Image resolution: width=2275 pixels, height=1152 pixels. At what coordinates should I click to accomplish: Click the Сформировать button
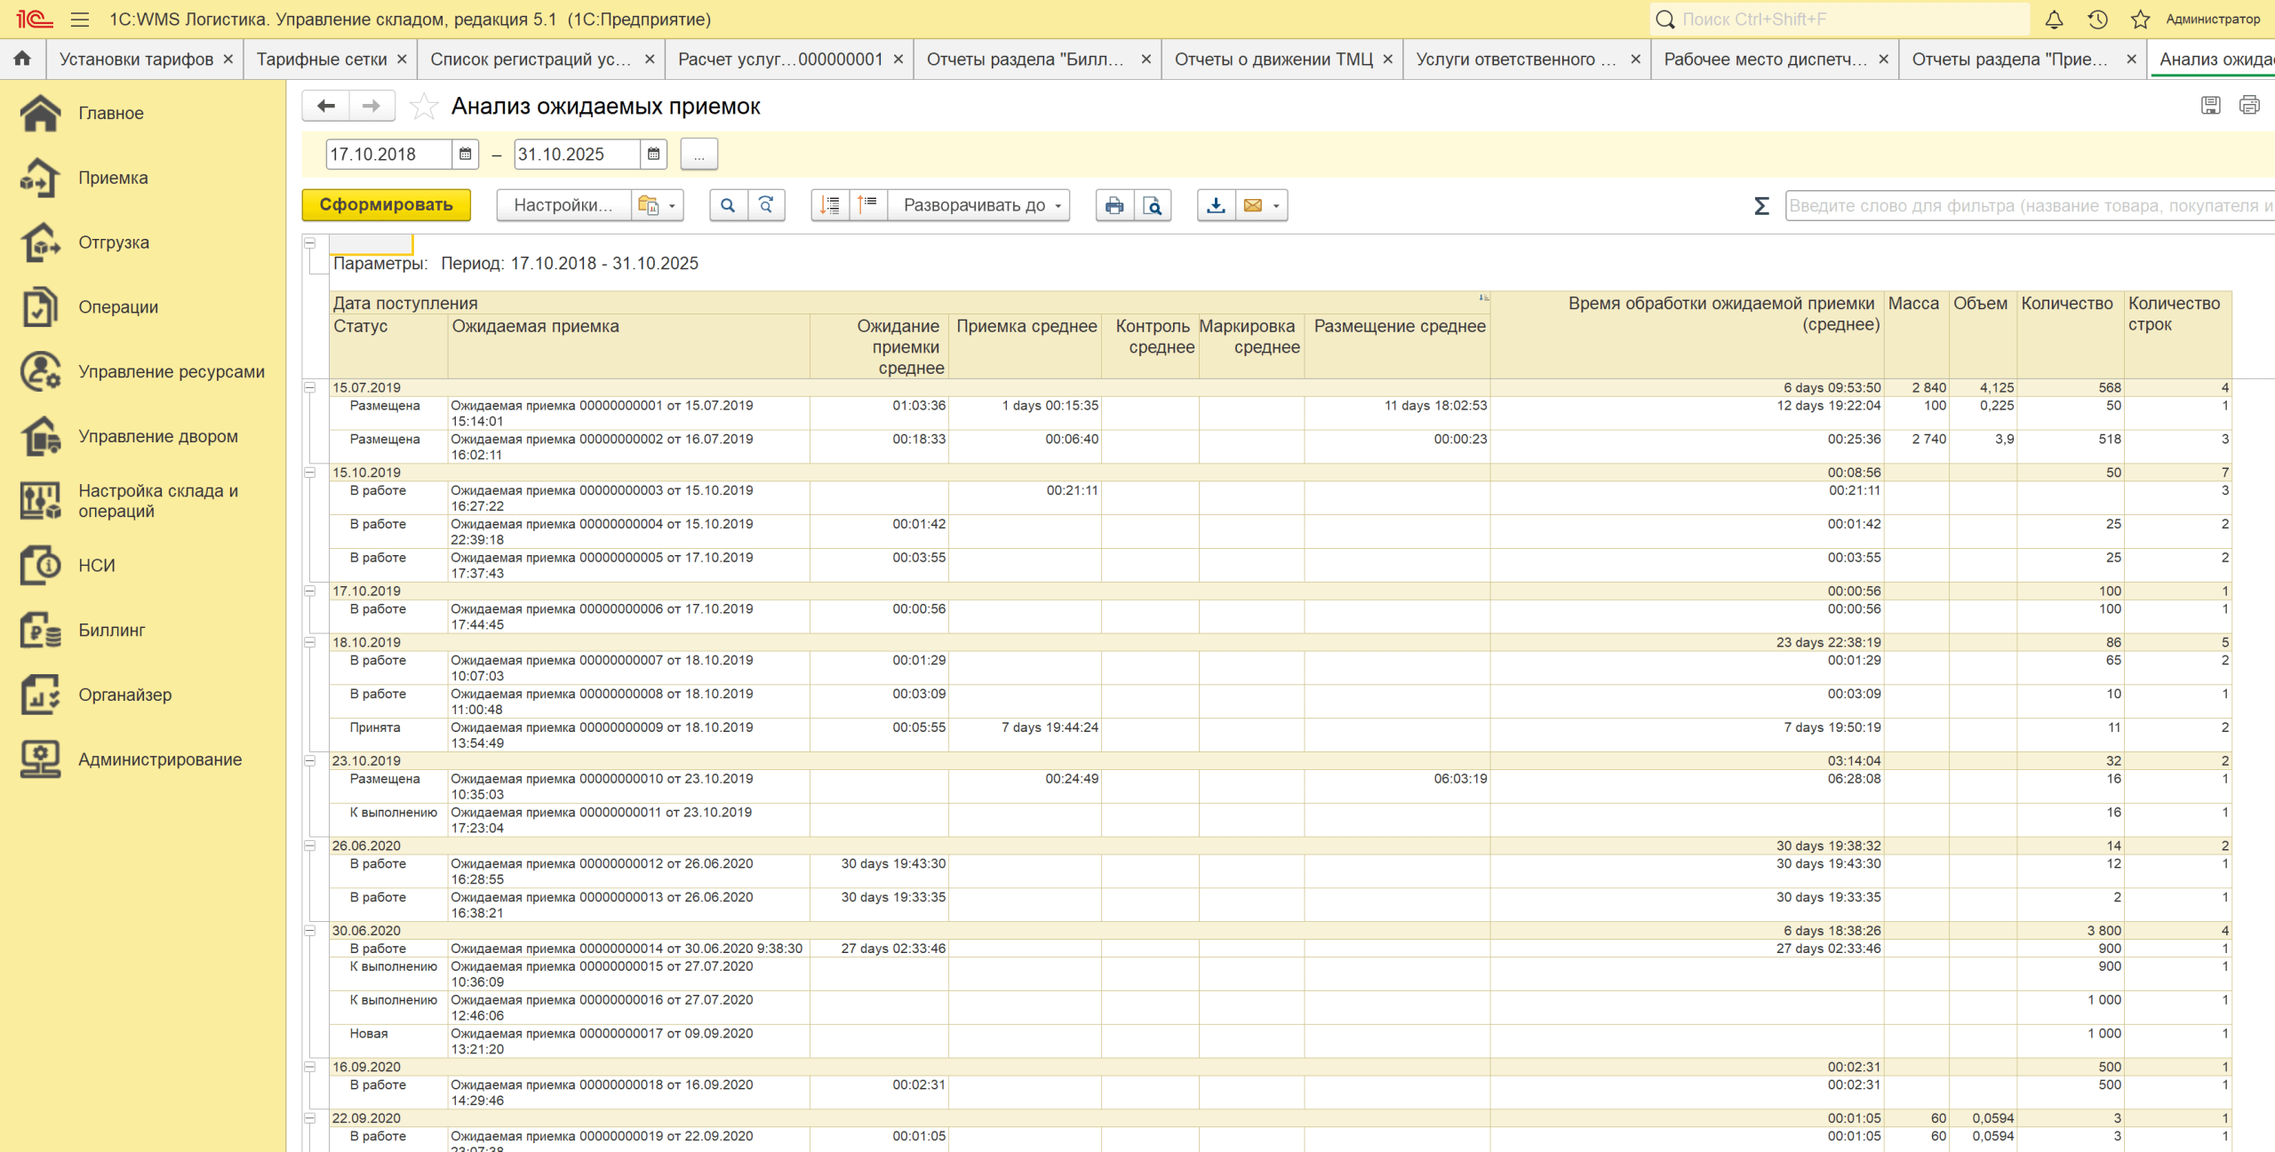click(x=386, y=205)
